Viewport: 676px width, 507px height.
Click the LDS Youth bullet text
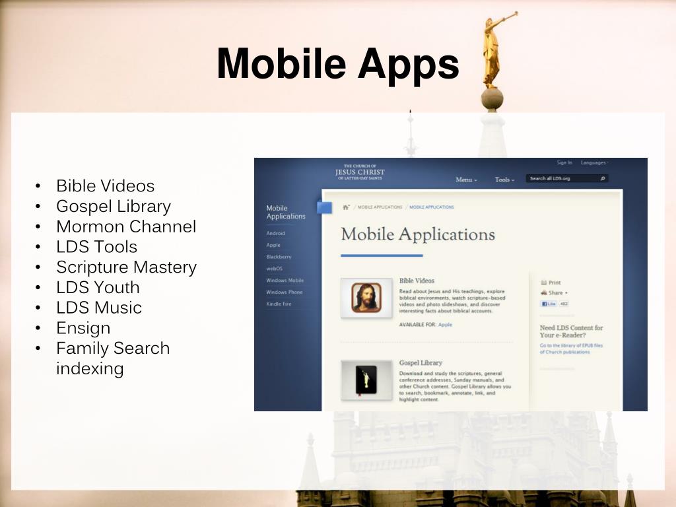[98, 287]
